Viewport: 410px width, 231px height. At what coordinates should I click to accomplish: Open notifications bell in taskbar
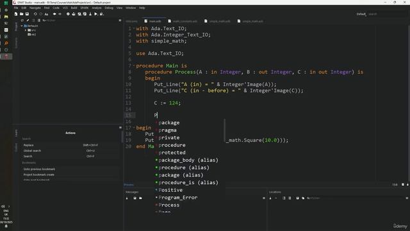click(x=6, y=226)
